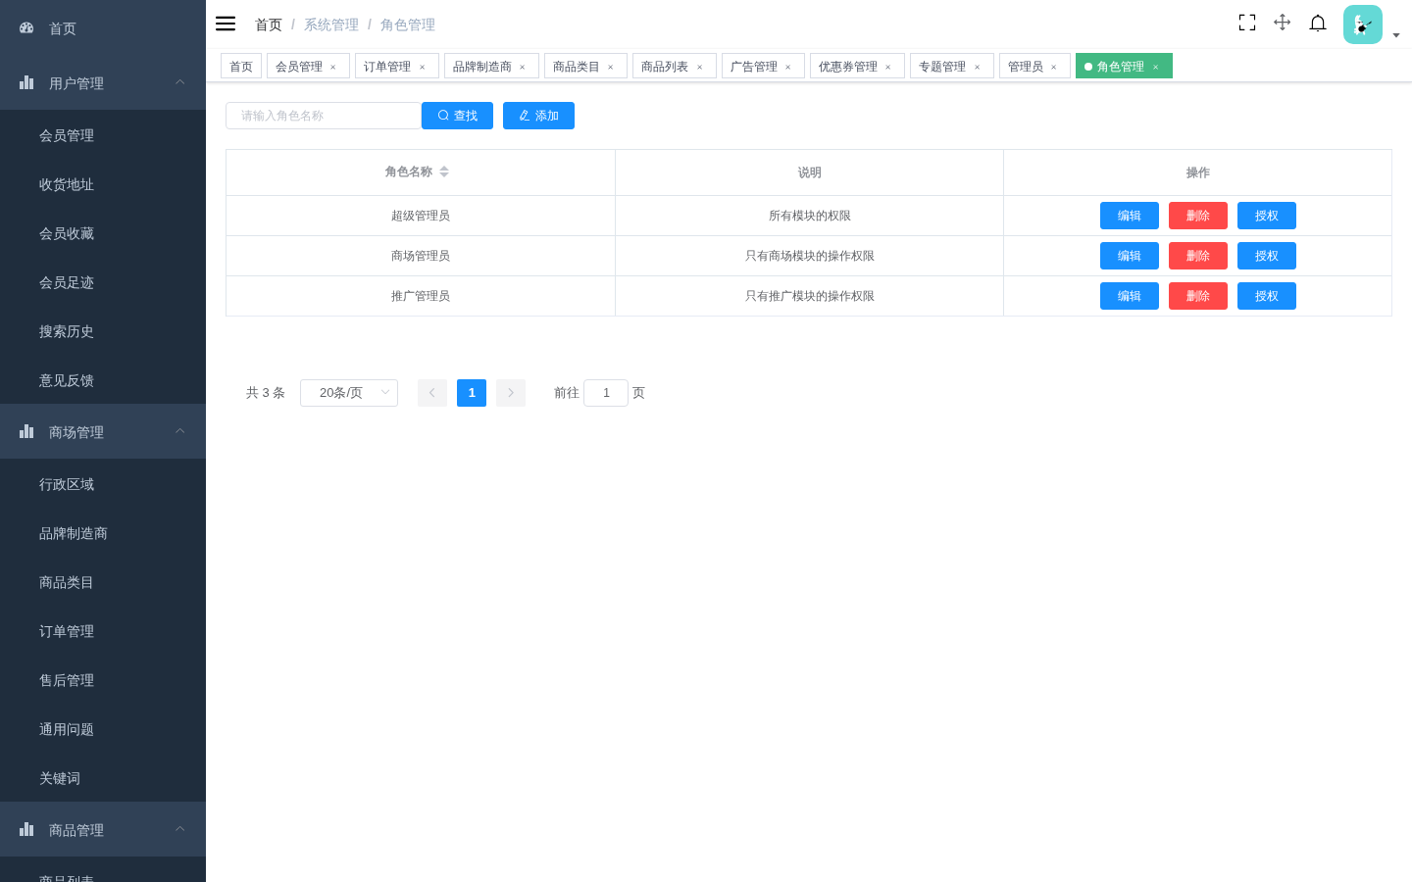Viewport: 1412px width, 882px height.
Task: Open 行政区域 in the sidebar
Action: pos(103,484)
